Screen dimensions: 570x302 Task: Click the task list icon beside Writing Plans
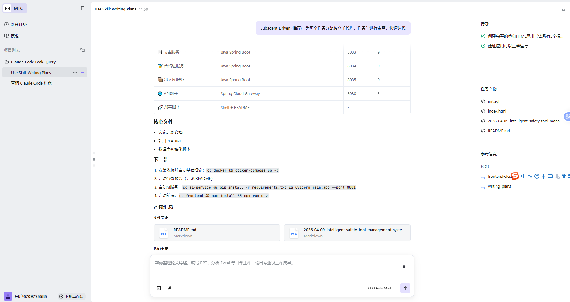pos(82,73)
